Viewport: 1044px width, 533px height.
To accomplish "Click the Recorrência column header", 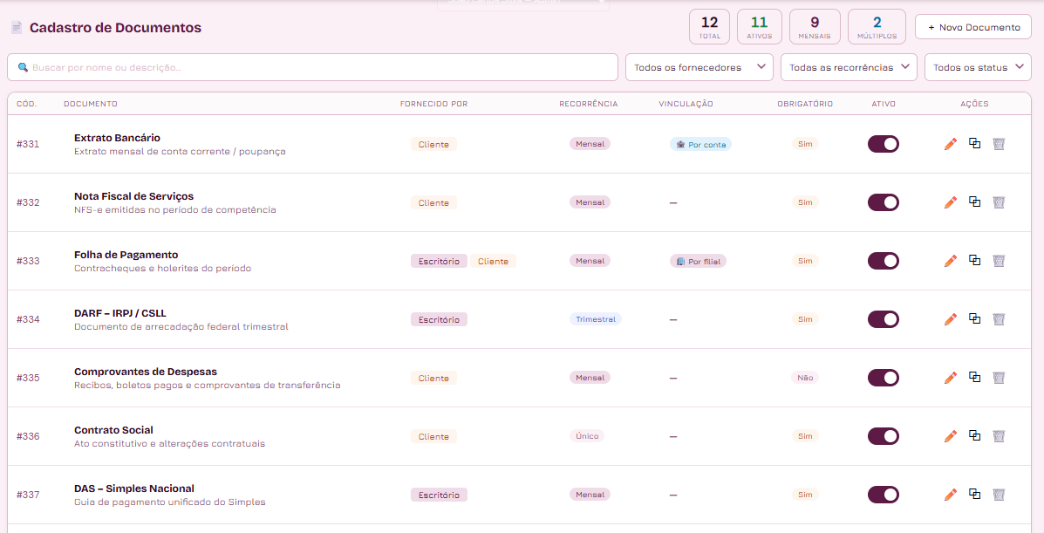I will [589, 104].
